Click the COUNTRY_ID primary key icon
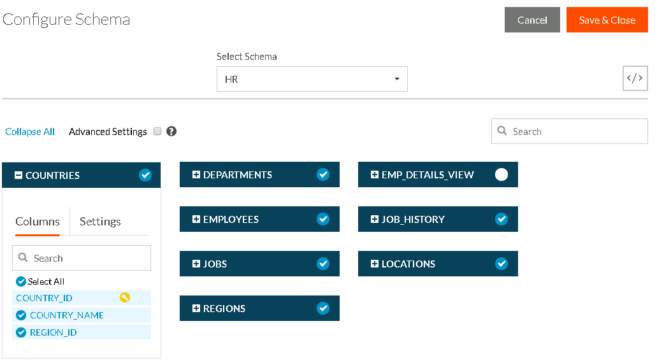The width and height of the screenshot is (657, 363). [x=125, y=297]
